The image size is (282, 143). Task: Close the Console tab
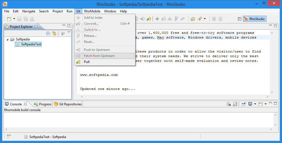click(25, 104)
